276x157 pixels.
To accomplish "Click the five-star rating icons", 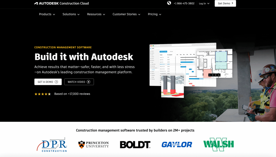I will coord(43,94).
